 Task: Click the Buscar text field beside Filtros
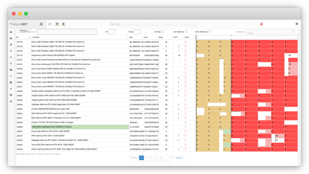click(67, 32)
